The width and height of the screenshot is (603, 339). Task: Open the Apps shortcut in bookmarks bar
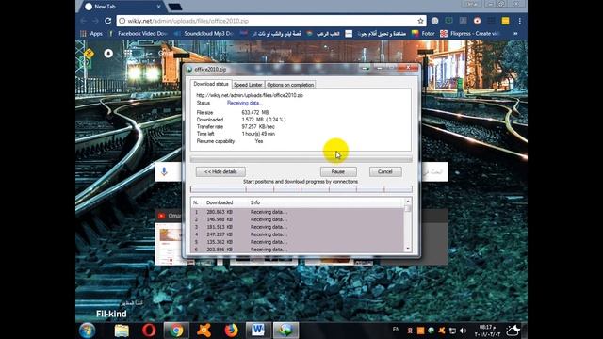pyautogui.click(x=91, y=34)
